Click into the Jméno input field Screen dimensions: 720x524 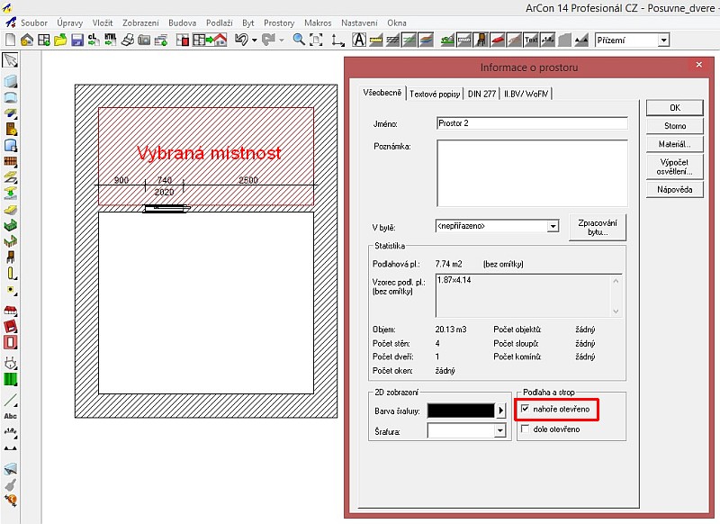coord(531,123)
